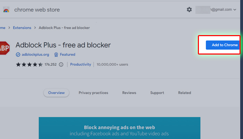The image size is (243, 139).
Task: Open the Support tab
Action: (x=157, y=93)
